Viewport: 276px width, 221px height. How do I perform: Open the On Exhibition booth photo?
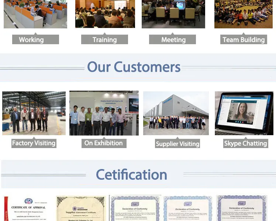tap(104, 113)
